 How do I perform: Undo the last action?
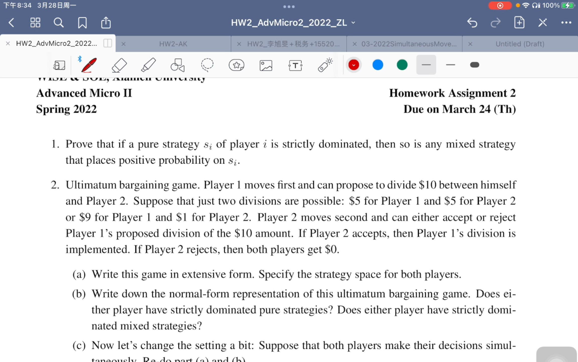point(472,23)
